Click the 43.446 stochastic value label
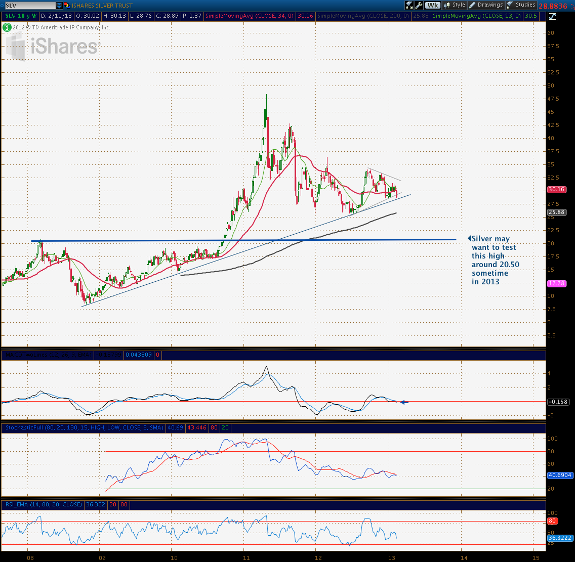This screenshot has height=562, width=575. pyautogui.click(x=197, y=427)
